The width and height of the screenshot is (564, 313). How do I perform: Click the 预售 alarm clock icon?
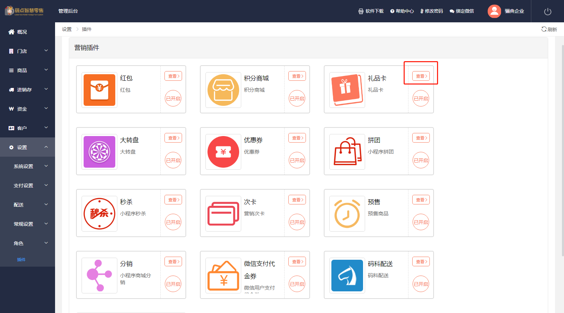click(347, 214)
